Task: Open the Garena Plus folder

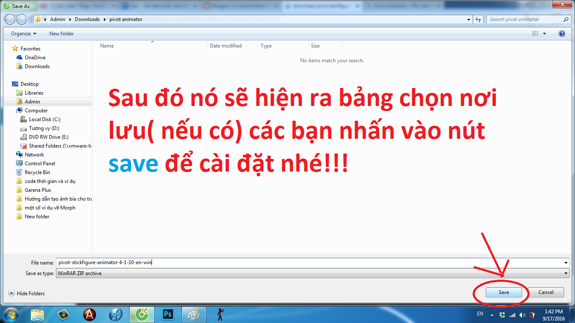Action: tap(38, 190)
